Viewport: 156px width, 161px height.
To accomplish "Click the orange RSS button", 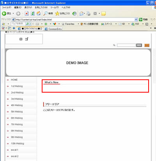I will click(x=147, y=45).
